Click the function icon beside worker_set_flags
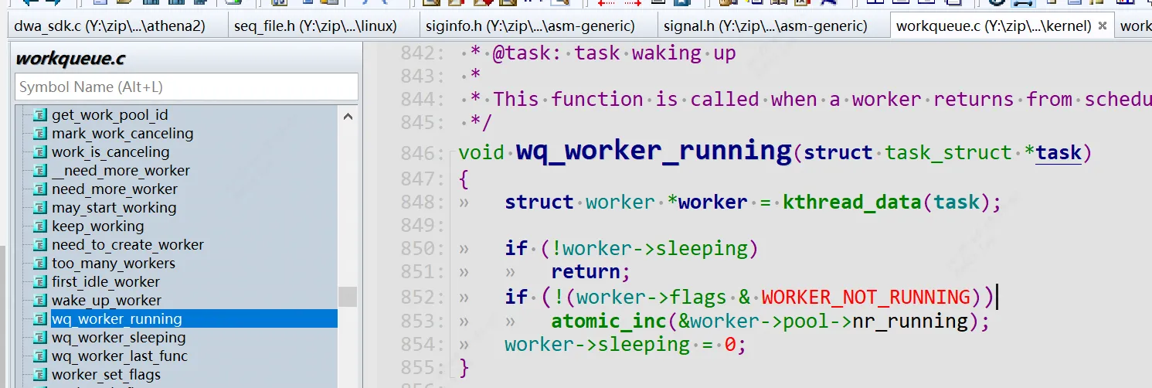The height and width of the screenshot is (388, 1152). [40, 375]
